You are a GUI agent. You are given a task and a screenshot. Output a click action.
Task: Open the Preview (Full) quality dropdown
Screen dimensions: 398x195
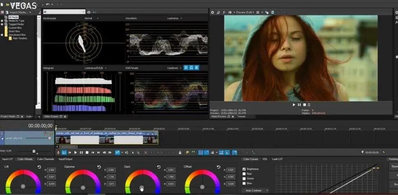pyautogui.click(x=244, y=12)
